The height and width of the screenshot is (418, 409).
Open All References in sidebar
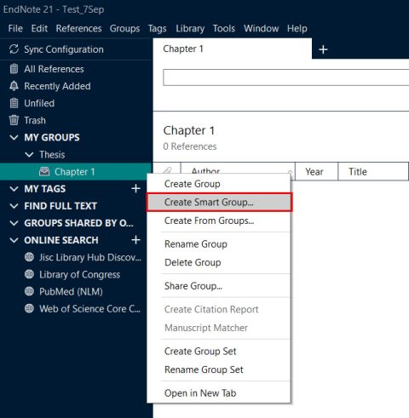pos(54,69)
